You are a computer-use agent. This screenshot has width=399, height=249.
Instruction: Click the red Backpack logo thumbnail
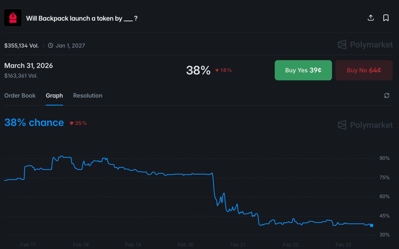point(13,18)
